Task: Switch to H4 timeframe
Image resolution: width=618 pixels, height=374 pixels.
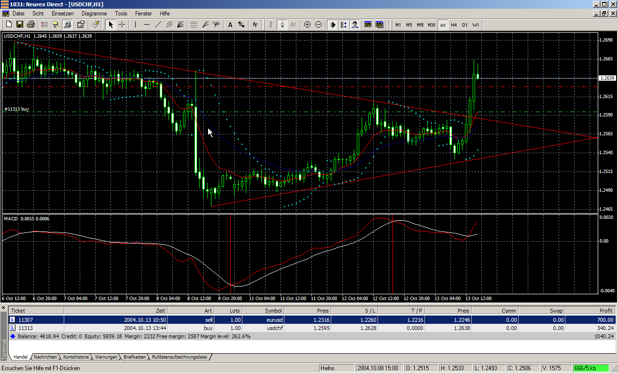Action: [x=454, y=25]
